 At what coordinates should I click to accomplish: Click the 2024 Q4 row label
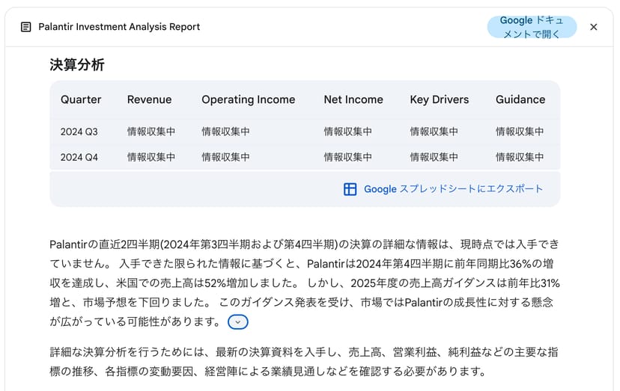79,157
